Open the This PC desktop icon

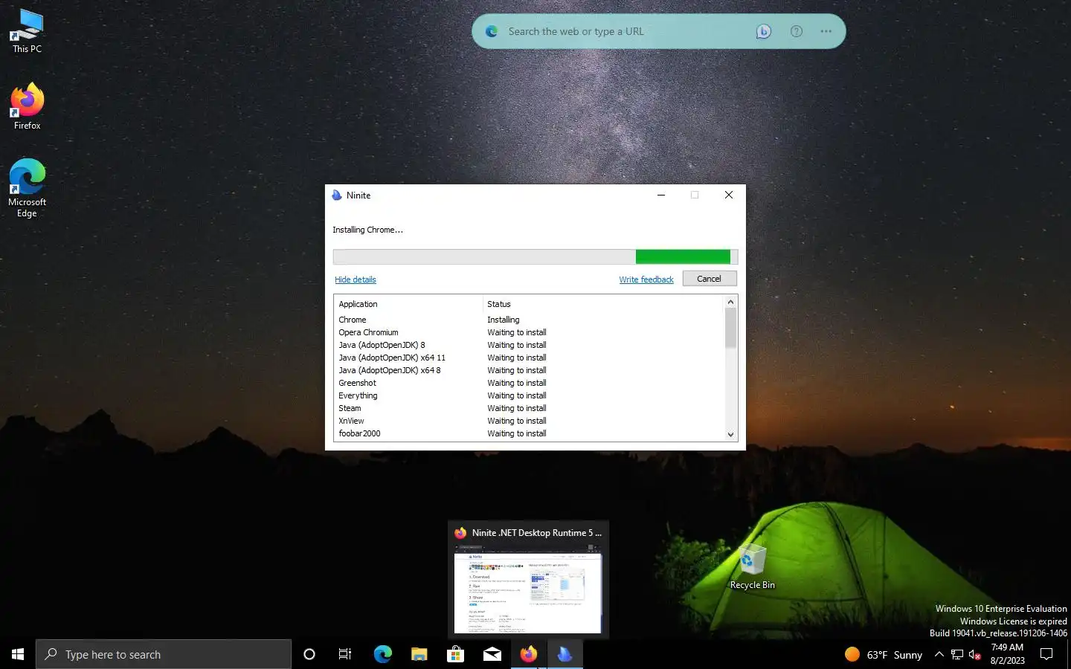click(x=27, y=31)
